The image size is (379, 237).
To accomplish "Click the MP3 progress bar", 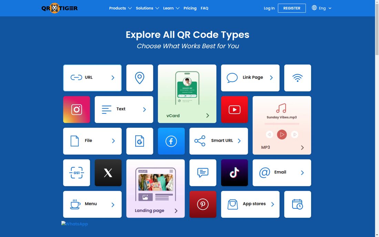I will click(282, 124).
